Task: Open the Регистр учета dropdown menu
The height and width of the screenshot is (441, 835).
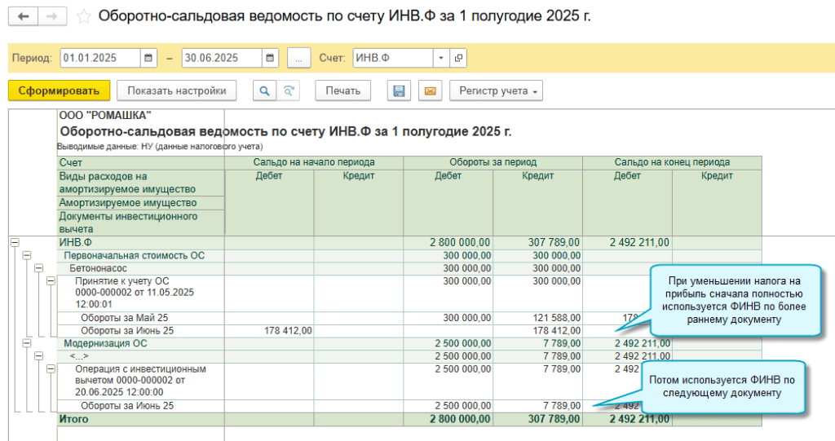Action: 496,90
